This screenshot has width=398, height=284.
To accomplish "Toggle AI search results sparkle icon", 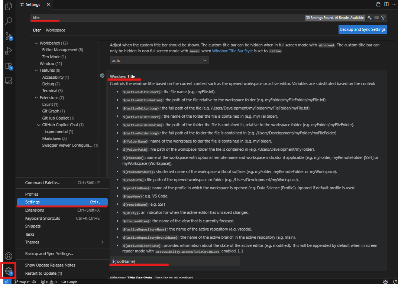I will click(369, 18).
